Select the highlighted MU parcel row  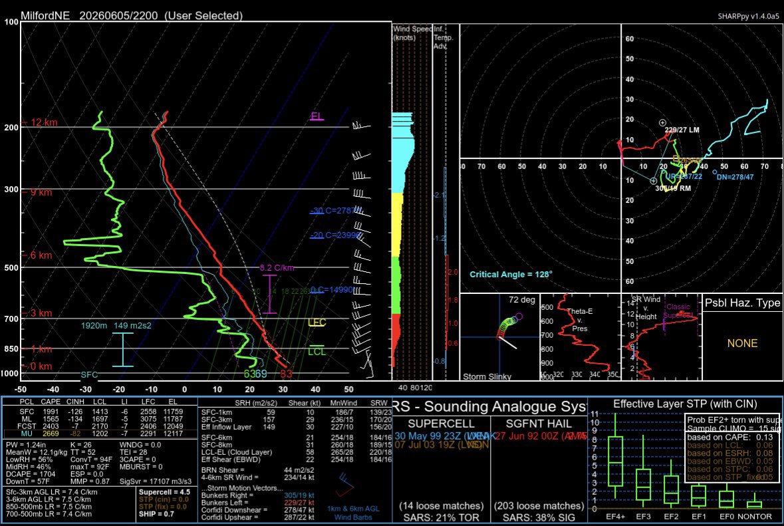tap(100, 434)
